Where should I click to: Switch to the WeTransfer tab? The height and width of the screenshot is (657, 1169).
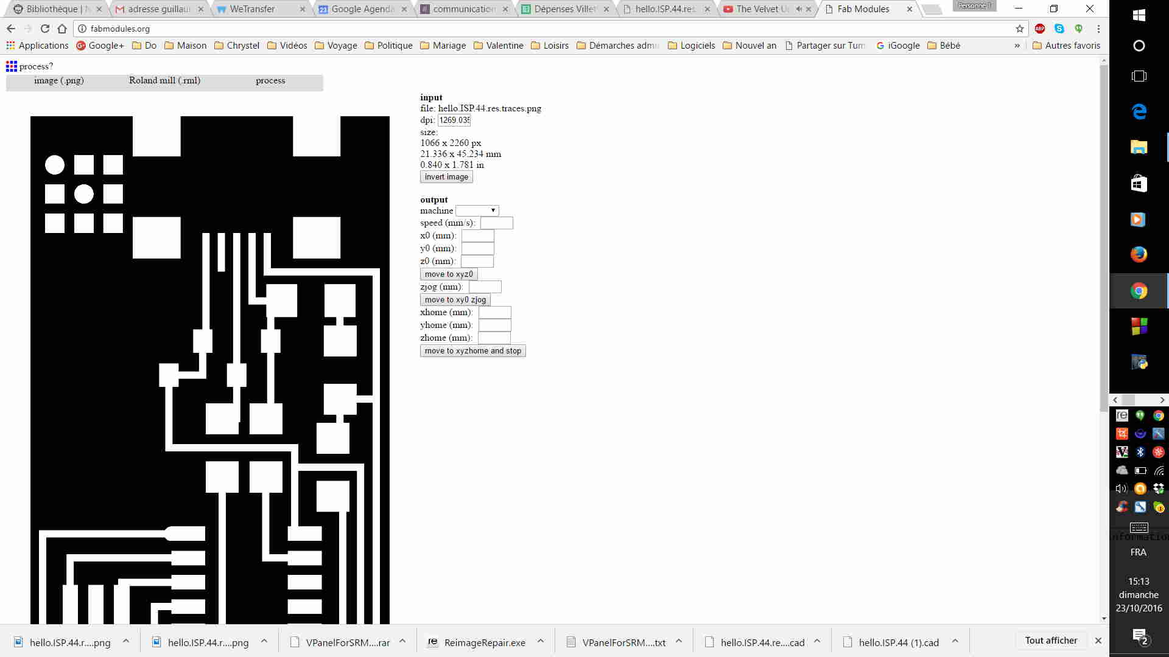(x=252, y=9)
